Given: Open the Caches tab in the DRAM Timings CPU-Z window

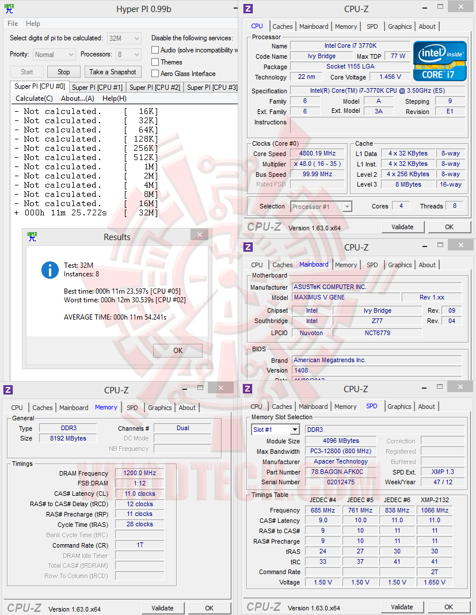Looking at the screenshot, I should pyautogui.click(x=43, y=408).
